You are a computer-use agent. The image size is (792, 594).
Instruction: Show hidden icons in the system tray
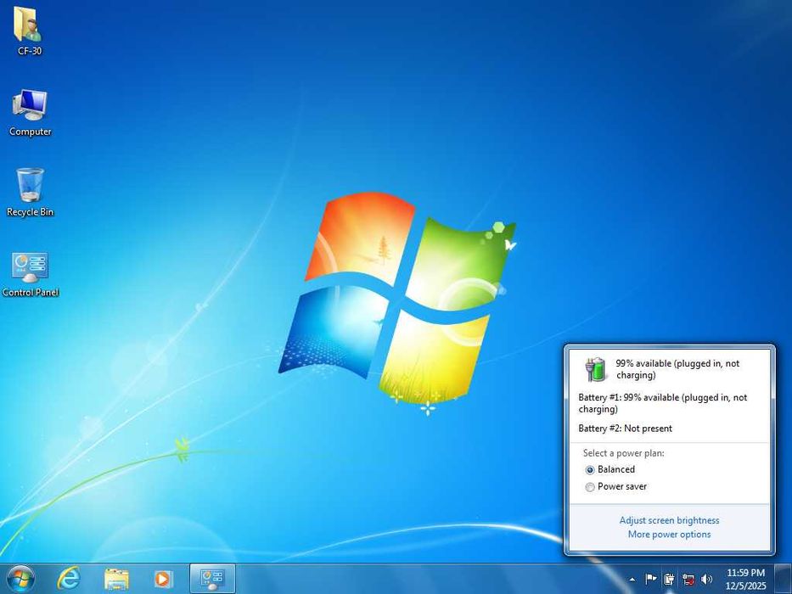[x=632, y=580]
